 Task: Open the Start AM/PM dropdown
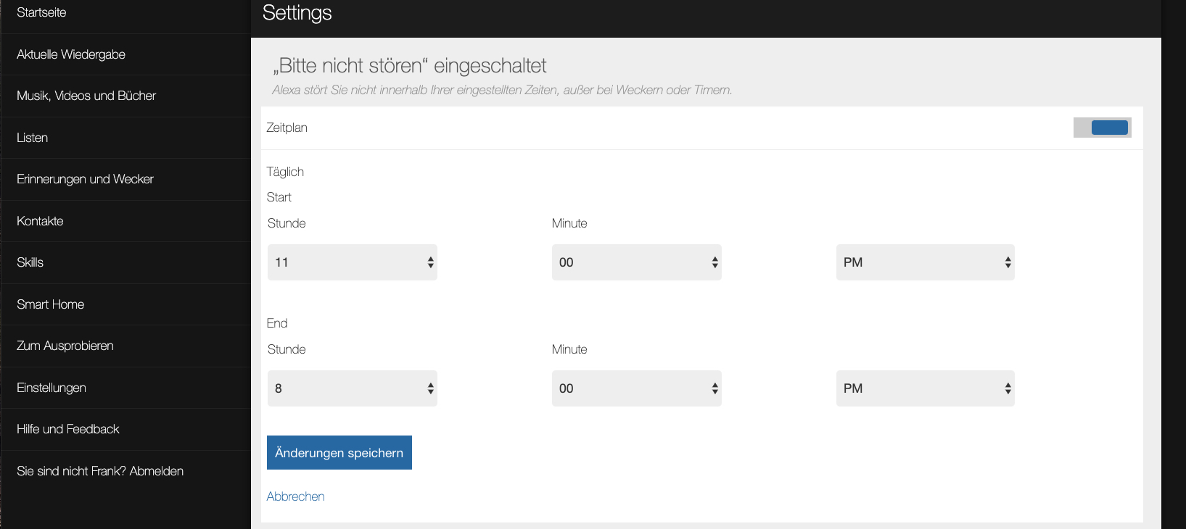(925, 262)
